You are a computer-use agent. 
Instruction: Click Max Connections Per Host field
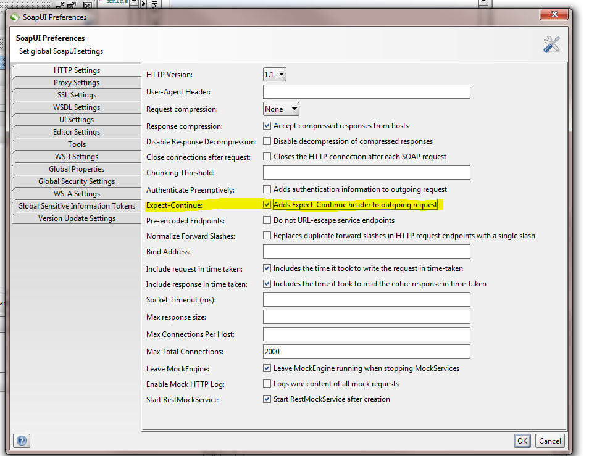367,334
